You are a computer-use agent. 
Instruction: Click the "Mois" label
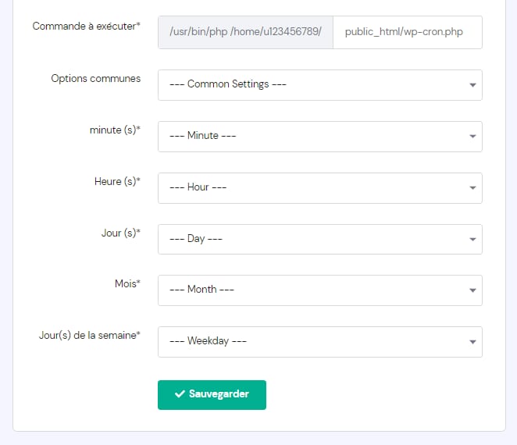pos(127,284)
